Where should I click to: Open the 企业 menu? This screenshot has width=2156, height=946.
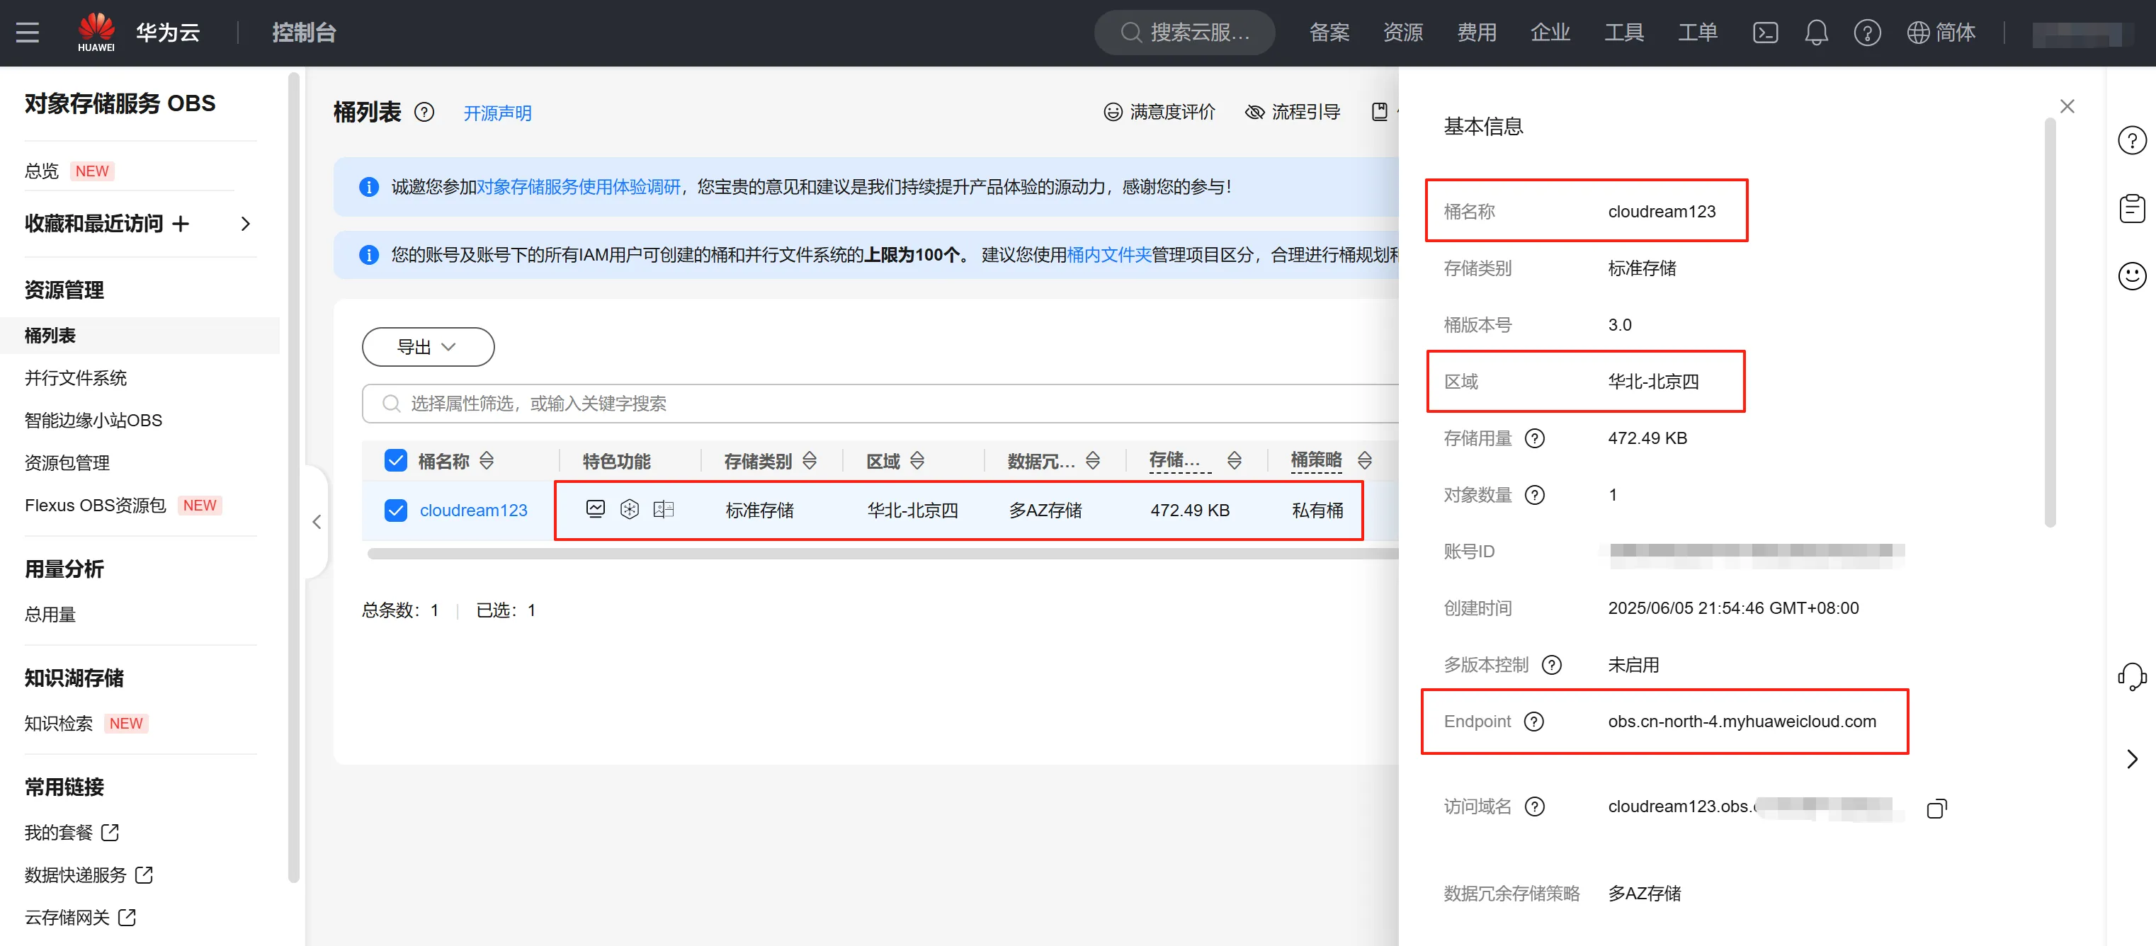[1550, 33]
